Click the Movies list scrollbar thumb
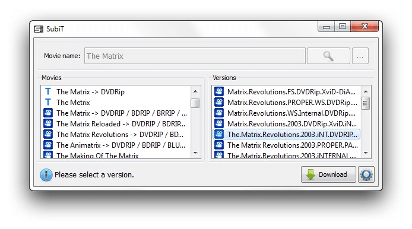Screen dimensions: 412x229 (x=195, y=103)
